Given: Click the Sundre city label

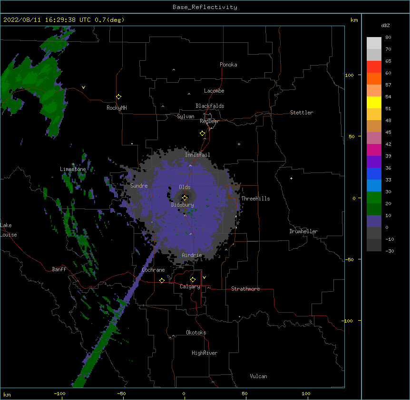Looking at the screenshot, I should coord(139,186).
